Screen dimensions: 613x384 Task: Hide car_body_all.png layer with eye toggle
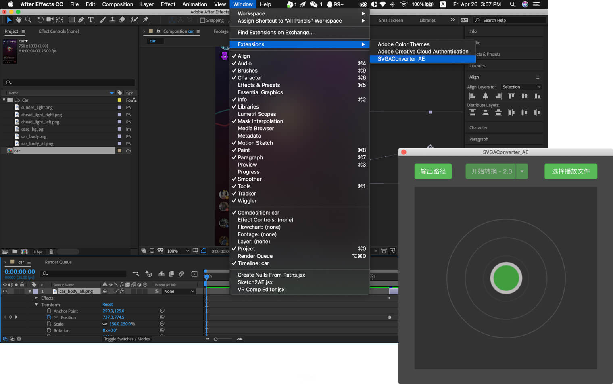(x=5, y=291)
